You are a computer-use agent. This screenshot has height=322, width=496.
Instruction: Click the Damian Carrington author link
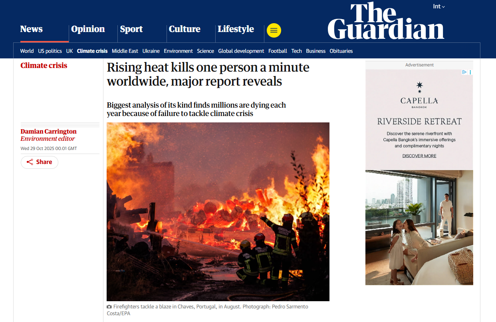click(x=48, y=131)
